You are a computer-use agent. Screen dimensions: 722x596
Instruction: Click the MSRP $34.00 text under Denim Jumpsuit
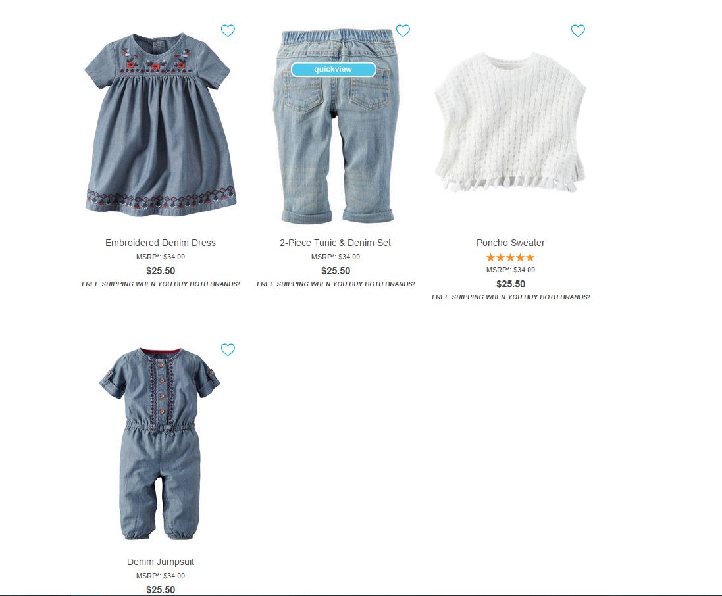click(x=160, y=576)
